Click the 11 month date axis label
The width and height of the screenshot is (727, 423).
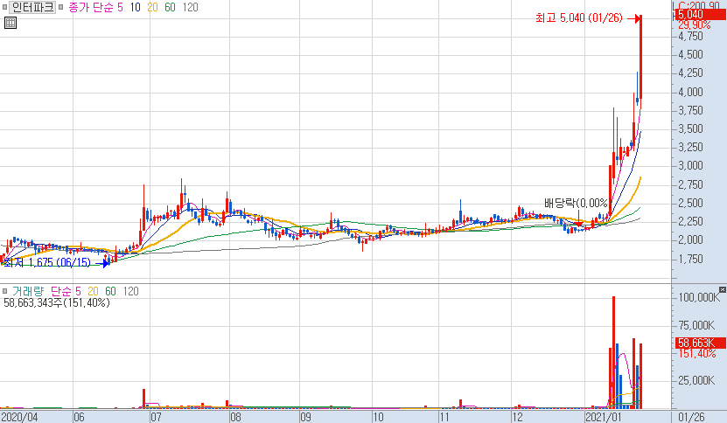(444, 417)
